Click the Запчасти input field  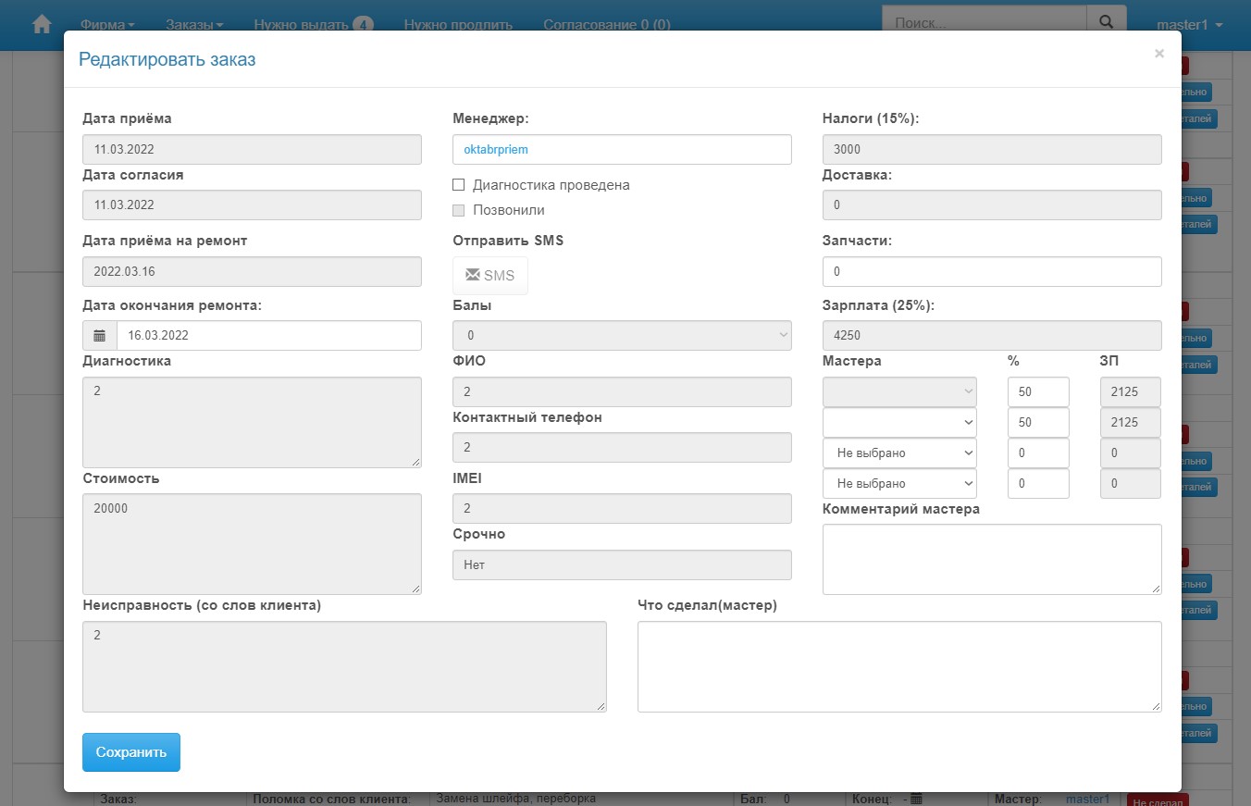pyautogui.click(x=992, y=271)
